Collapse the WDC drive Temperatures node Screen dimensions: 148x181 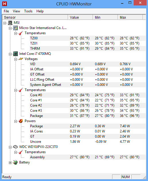click(15, 152)
